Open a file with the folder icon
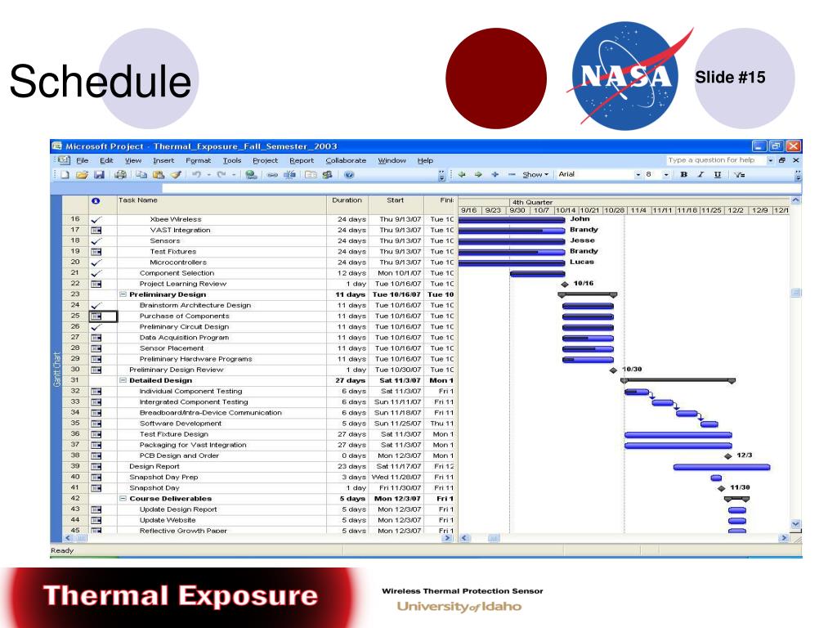 click(82, 175)
